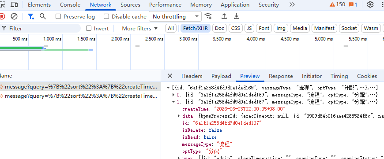384x159 pixels.
Task: Switch to the Console tab
Action: coord(70,5)
